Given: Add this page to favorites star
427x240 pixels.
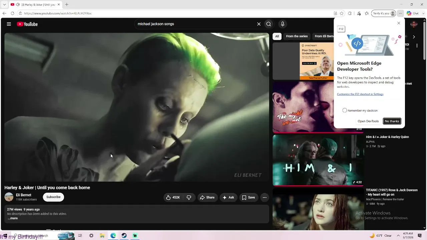Looking at the screenshot, I should [x=342, y=13].
